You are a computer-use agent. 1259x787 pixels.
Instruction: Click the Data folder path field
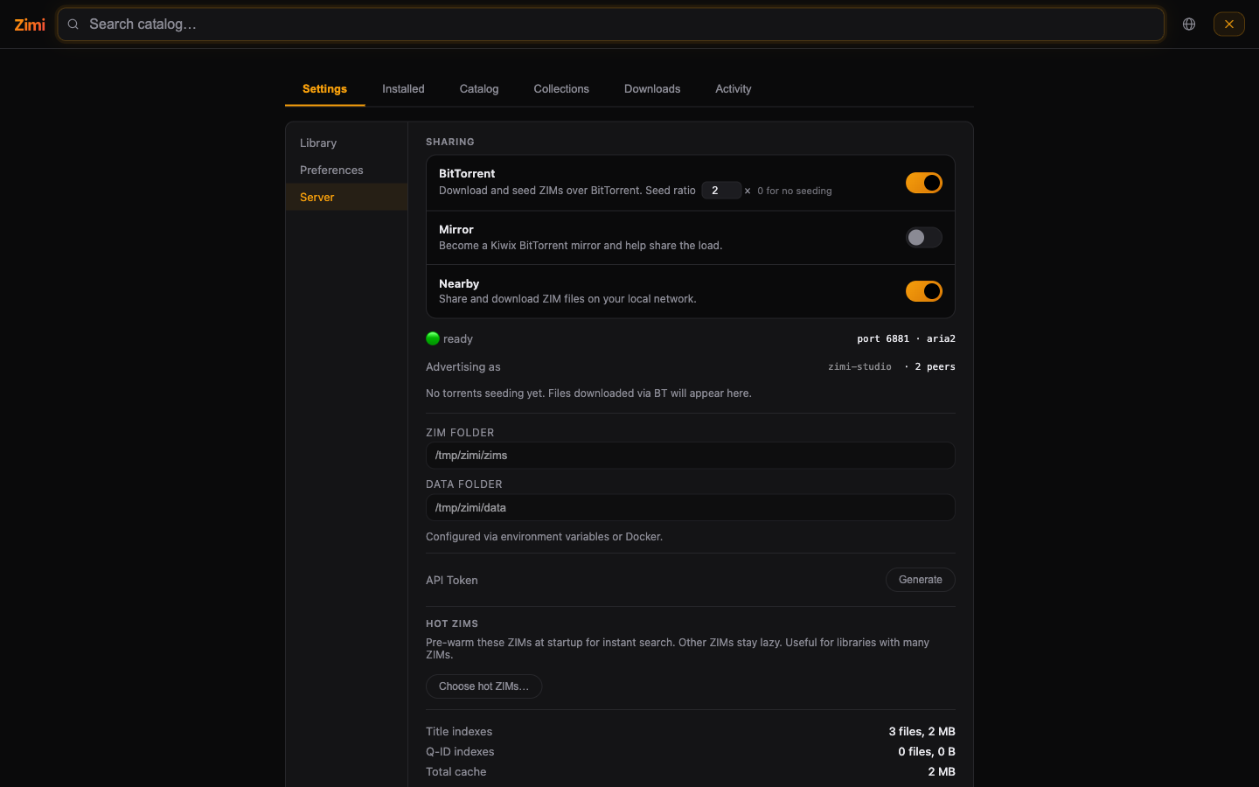(x=691, y=508)
